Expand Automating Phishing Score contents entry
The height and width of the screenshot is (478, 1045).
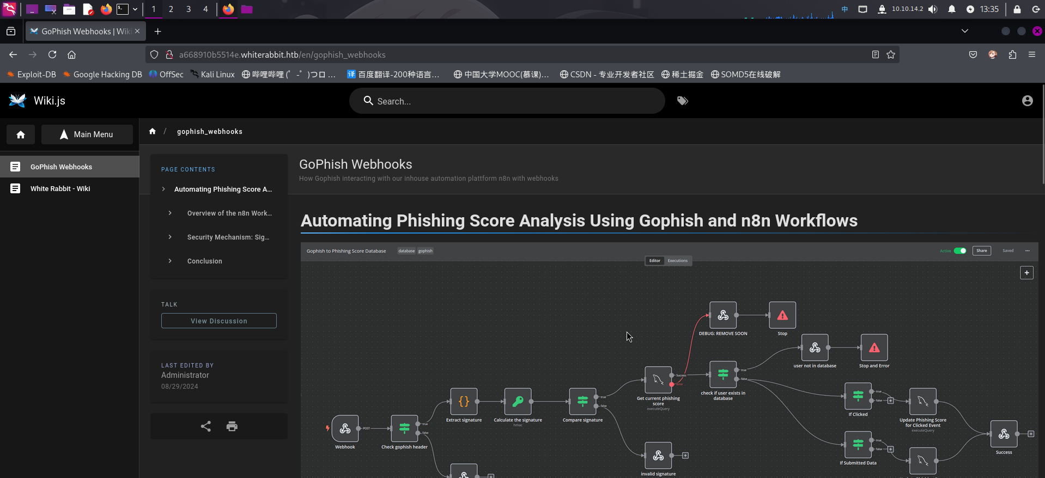[x=163, y=189]
